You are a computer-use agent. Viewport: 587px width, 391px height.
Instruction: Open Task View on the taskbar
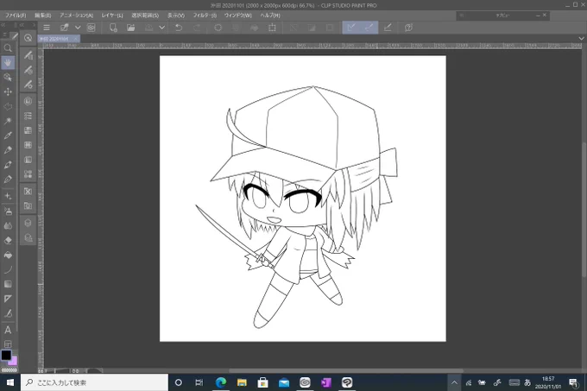tap(199, 382)
